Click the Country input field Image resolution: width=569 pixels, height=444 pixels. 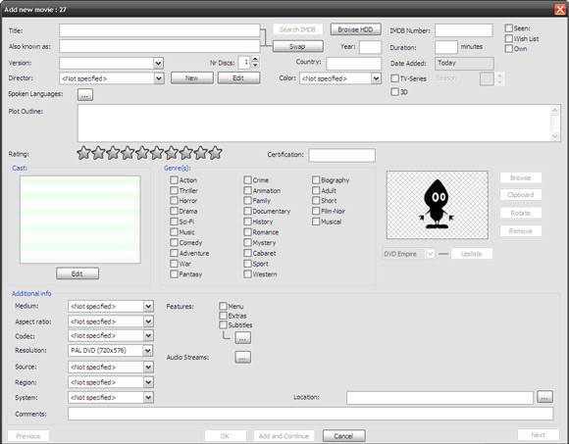354,64
